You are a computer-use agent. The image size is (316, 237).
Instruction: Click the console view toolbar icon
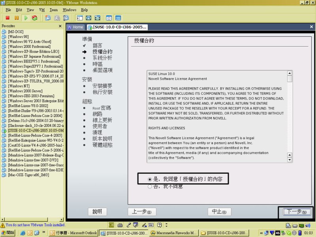point(118,18)
